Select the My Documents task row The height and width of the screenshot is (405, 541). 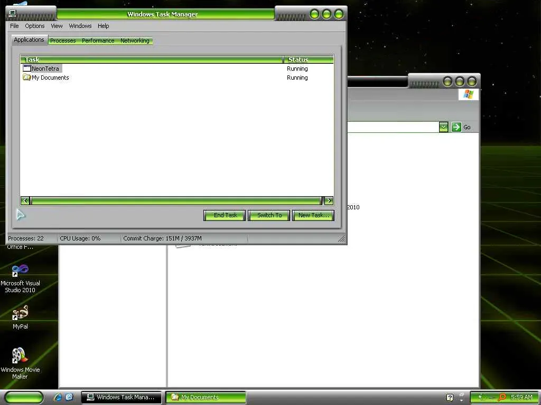pos(176,78)
